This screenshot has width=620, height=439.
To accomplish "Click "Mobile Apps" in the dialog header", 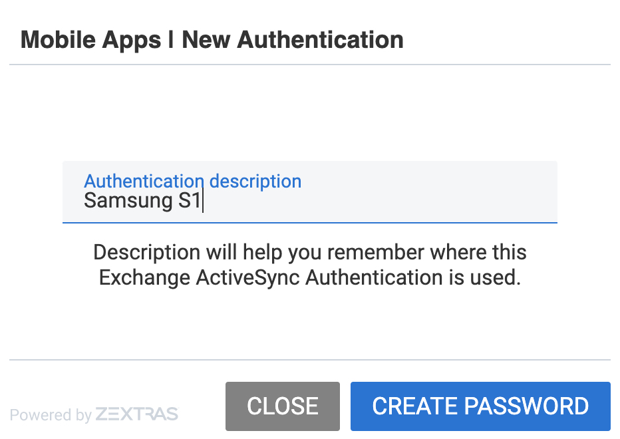I will point(90,40).
